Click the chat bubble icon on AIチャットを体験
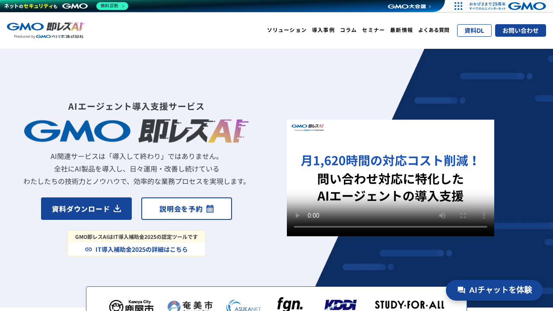The image size is (553, 311). click(x=462, y=290)
